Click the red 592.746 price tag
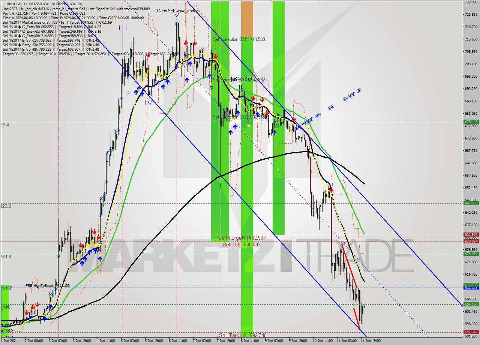The height and width of the screenshot is (345, 480). (471, 332)
